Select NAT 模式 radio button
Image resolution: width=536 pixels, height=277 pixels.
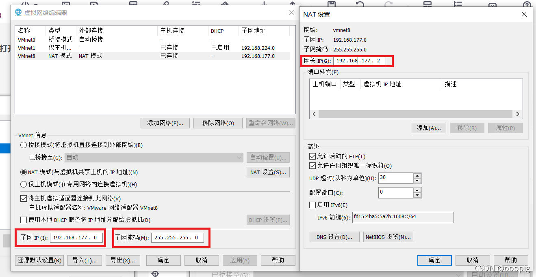[24, 172]
